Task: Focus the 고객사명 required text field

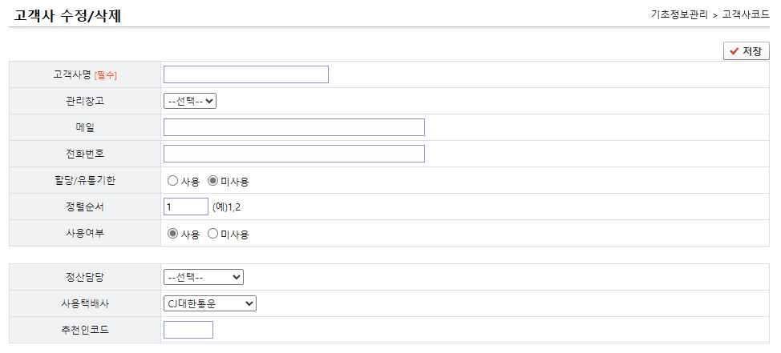Action: point(246,74)
